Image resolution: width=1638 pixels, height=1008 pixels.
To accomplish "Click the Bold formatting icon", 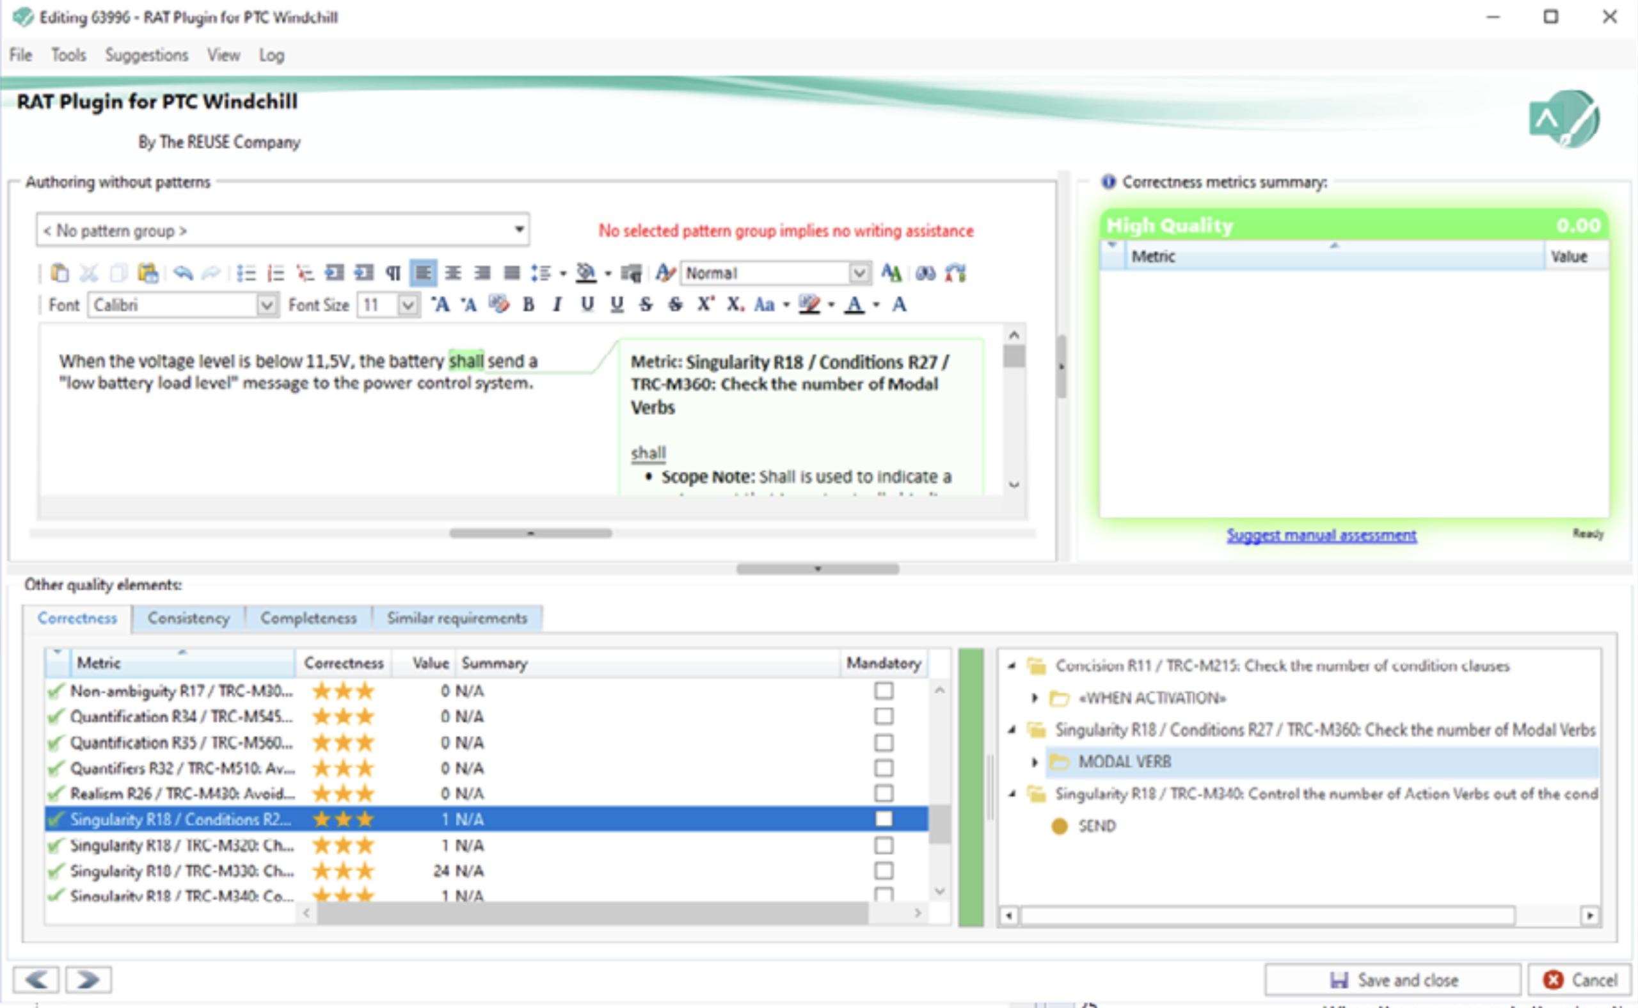I will (x=529, y=305).
